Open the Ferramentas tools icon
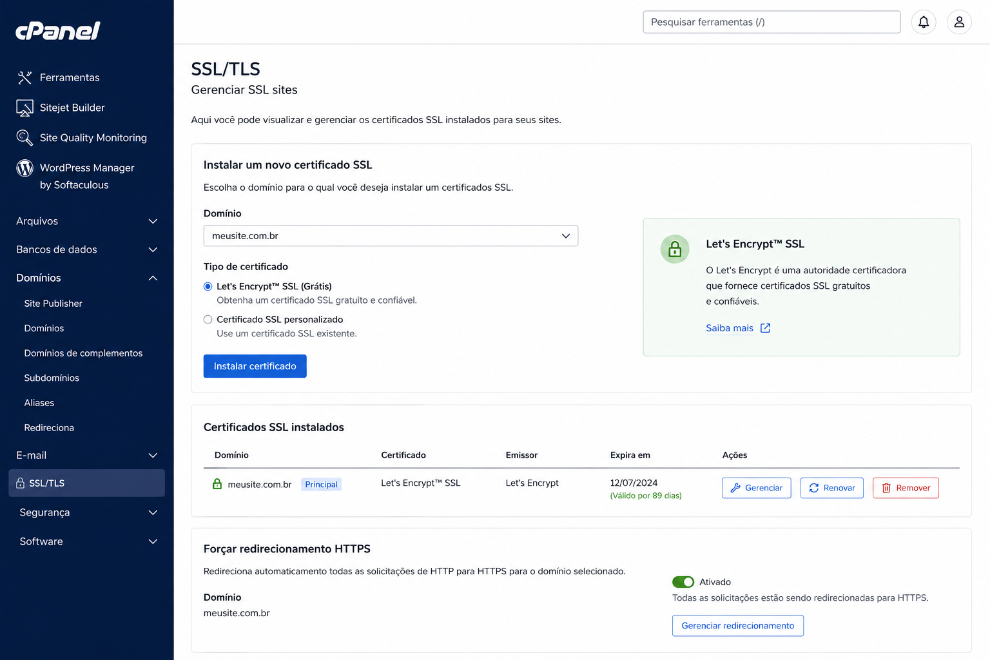990x660 pixels. tap(24, 77)
